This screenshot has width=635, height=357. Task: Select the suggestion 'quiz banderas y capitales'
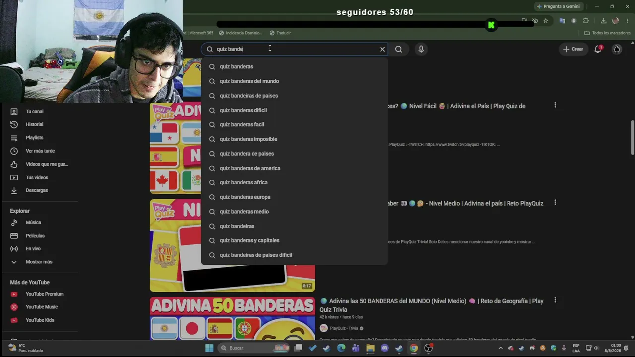[294, 240]
